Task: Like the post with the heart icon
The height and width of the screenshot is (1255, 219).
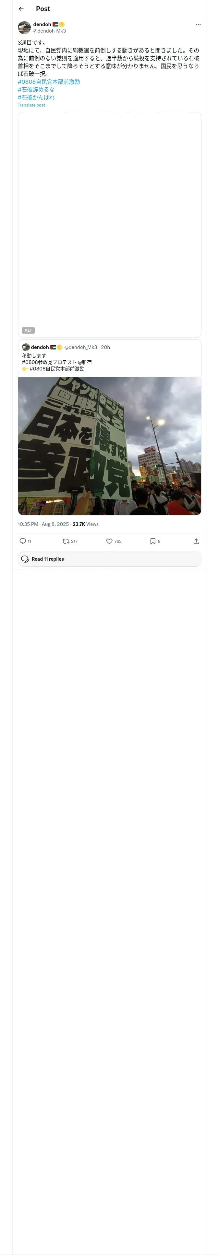Action: pos(109,541)
